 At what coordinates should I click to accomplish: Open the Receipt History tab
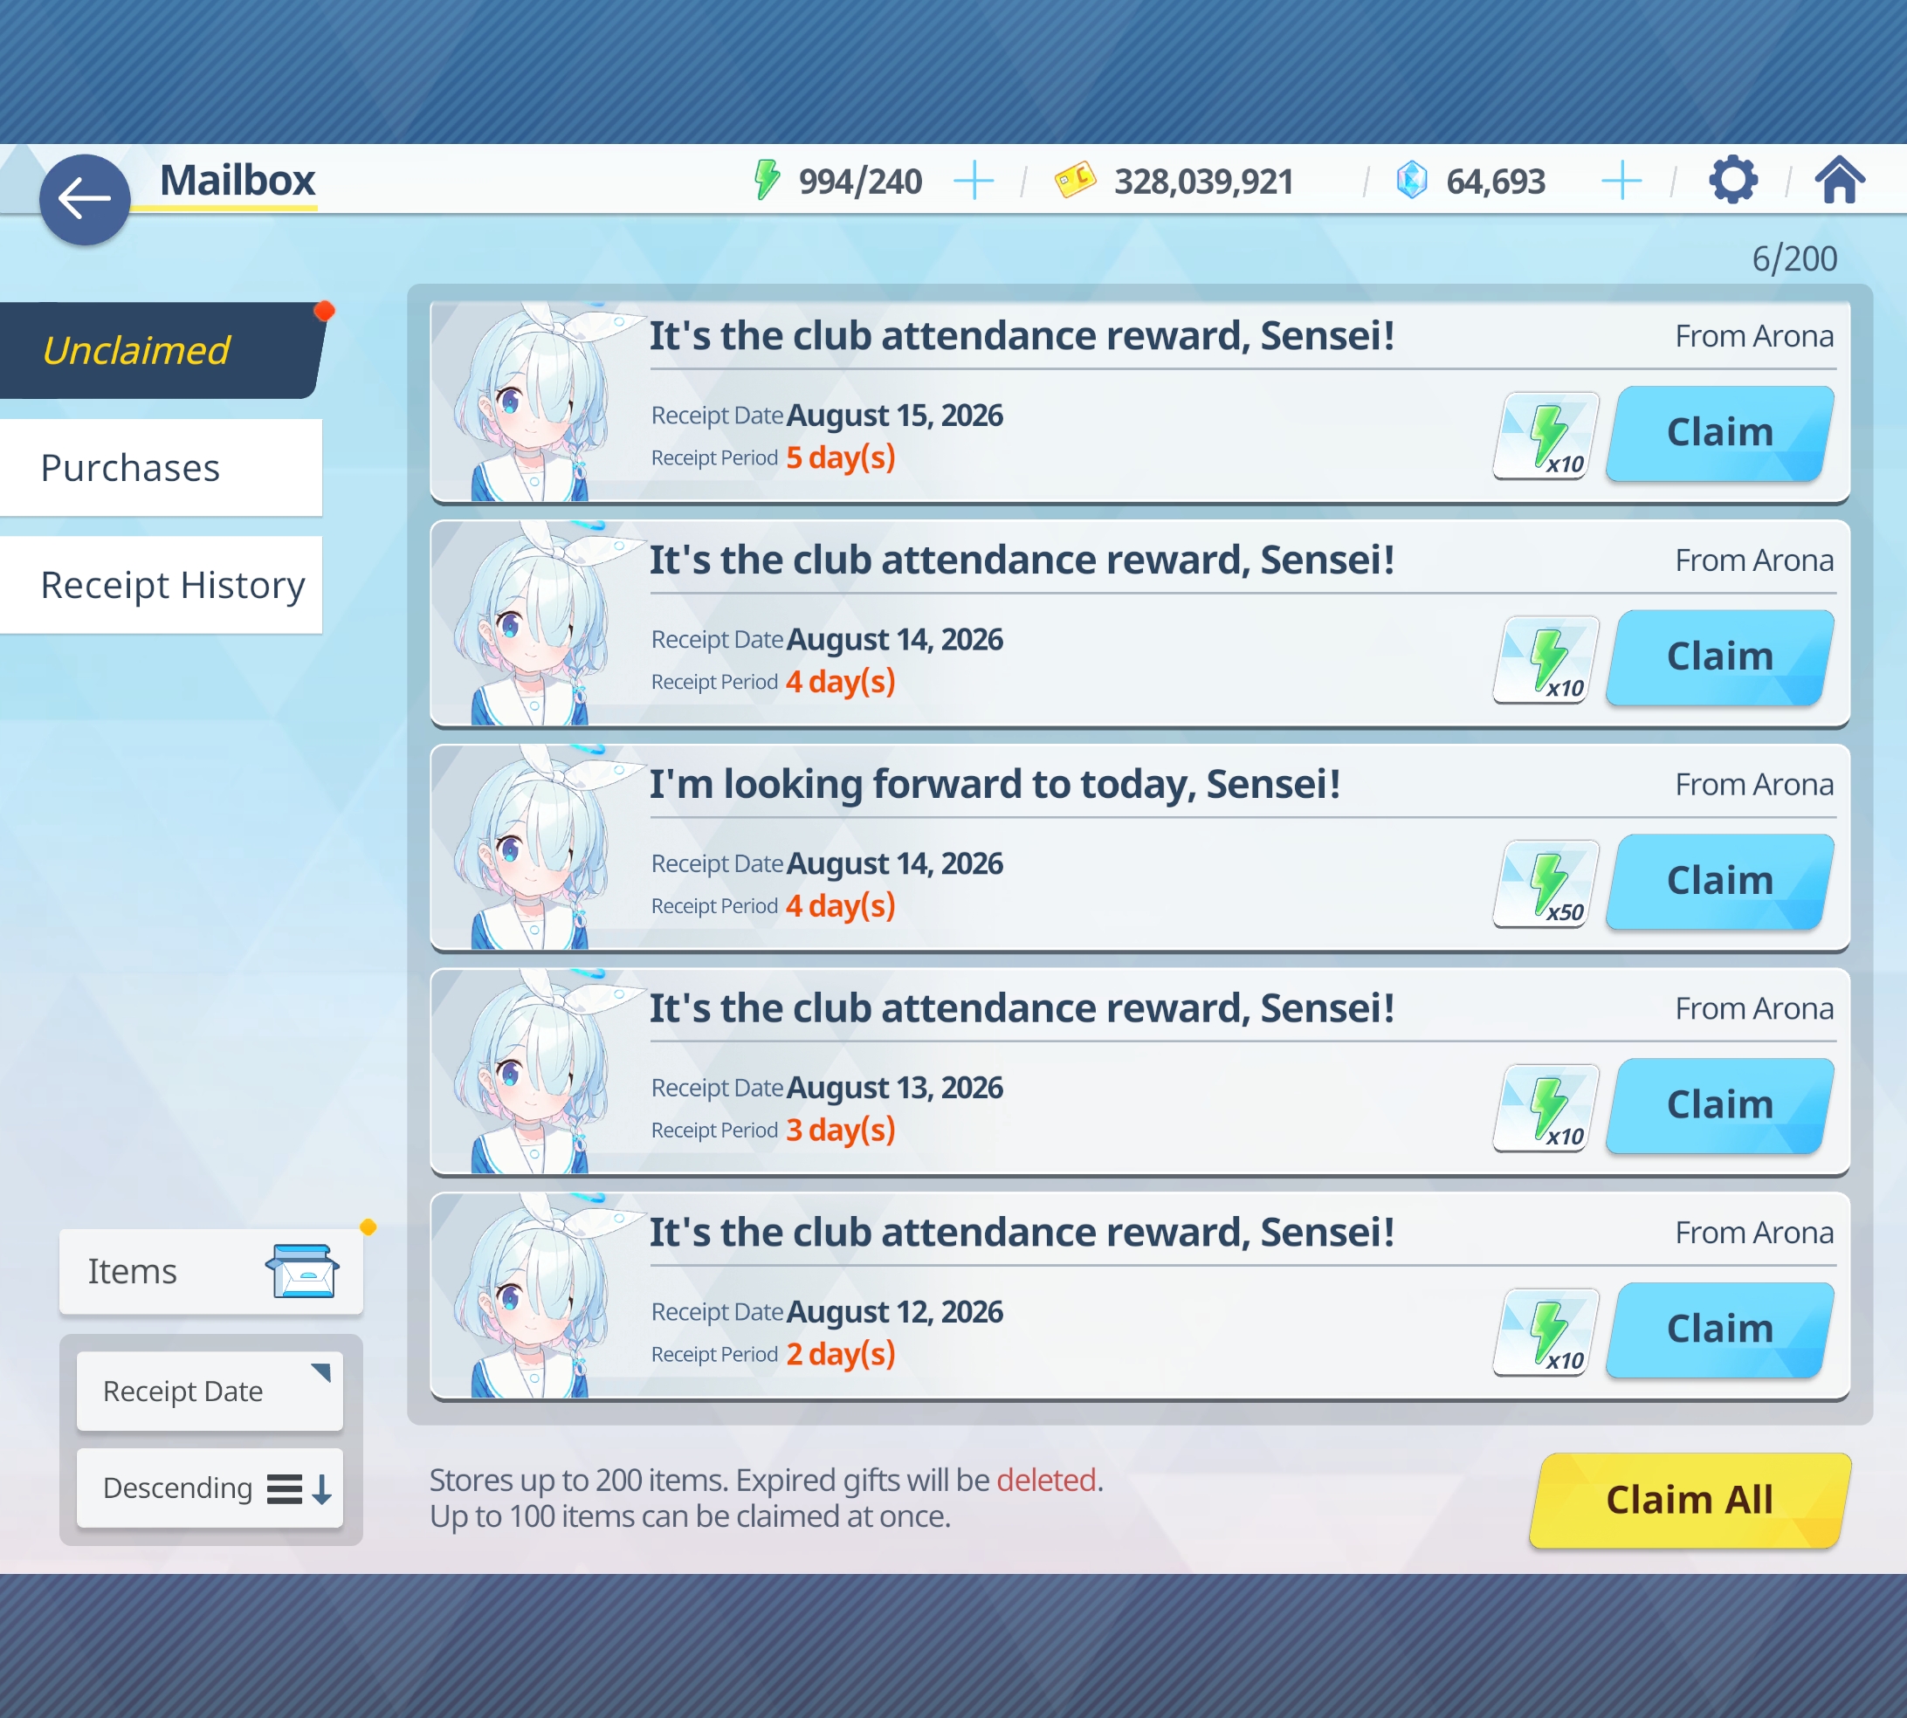(x=161, y=584)
